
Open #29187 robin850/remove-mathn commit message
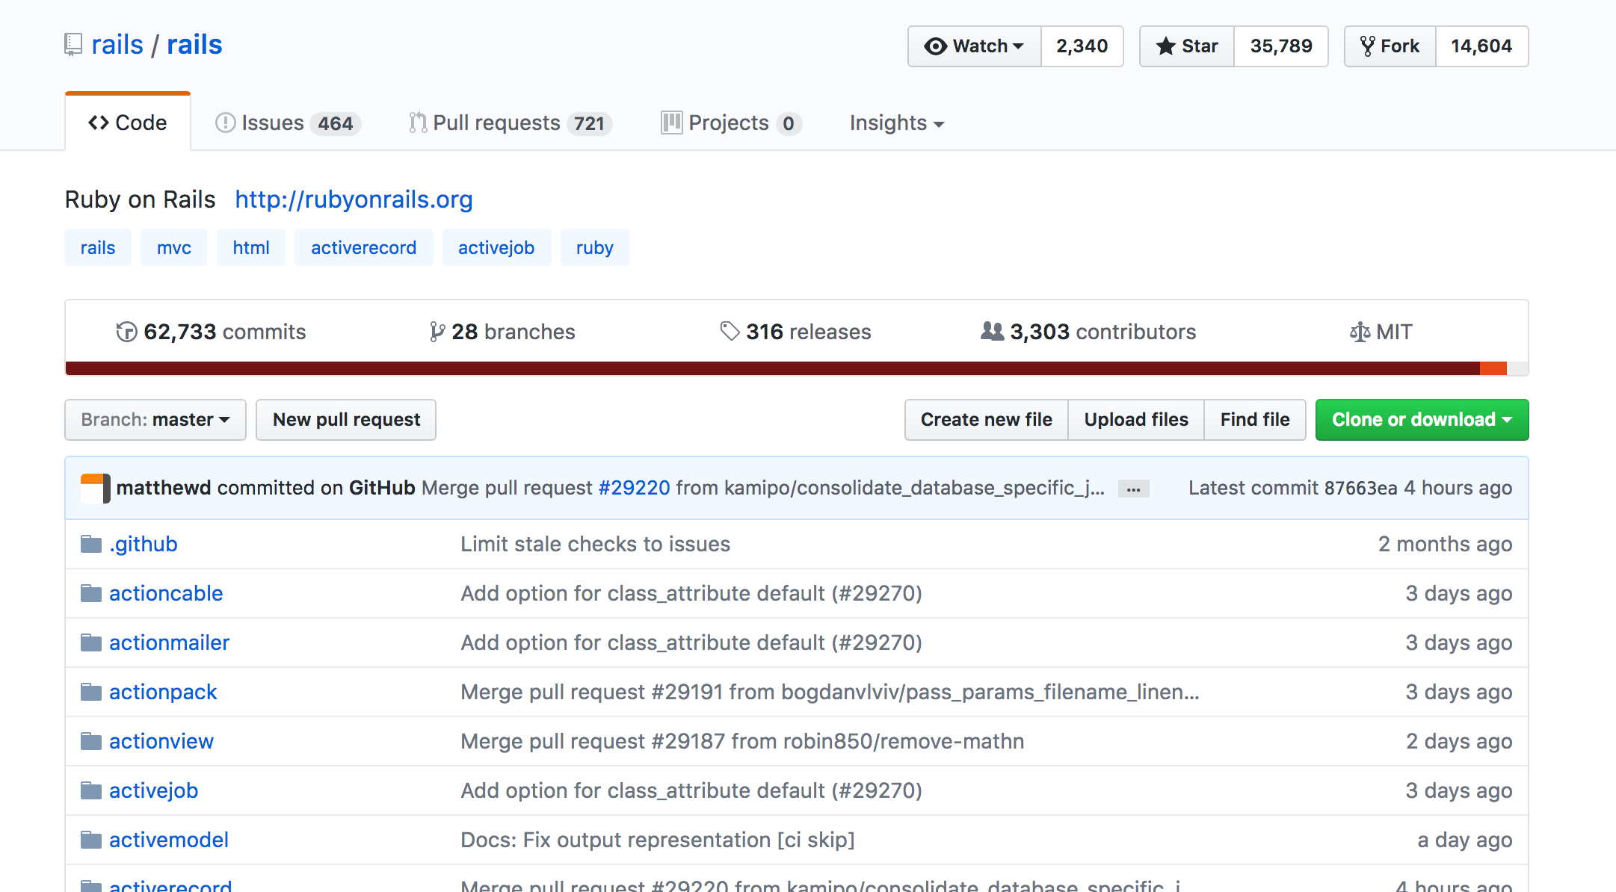pyautogui.click(x=742, y=741)
